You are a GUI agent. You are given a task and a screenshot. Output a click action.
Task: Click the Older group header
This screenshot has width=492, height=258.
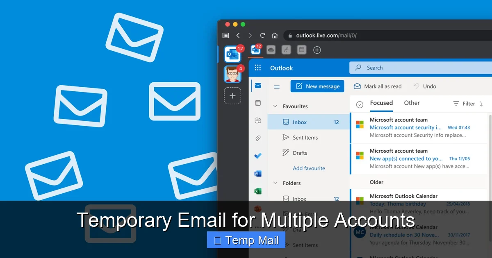[x=376, y=182]
